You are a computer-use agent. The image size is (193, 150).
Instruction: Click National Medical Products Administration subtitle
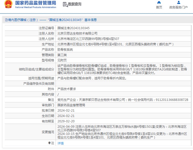click(36, 7)
